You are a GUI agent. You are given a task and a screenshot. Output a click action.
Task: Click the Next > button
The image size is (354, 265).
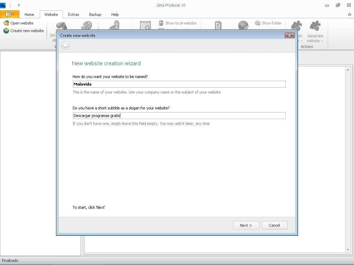[x=246, y=225]
